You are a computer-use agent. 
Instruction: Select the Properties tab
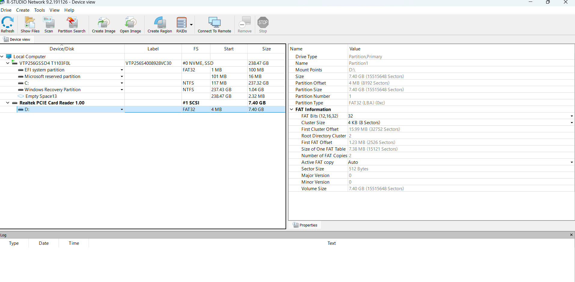tap(305, 225)
